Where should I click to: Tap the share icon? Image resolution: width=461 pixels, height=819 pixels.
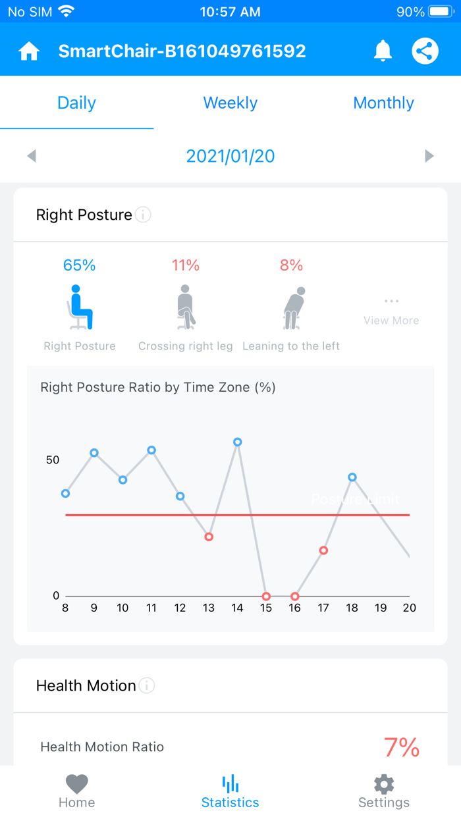coord(425,51)
